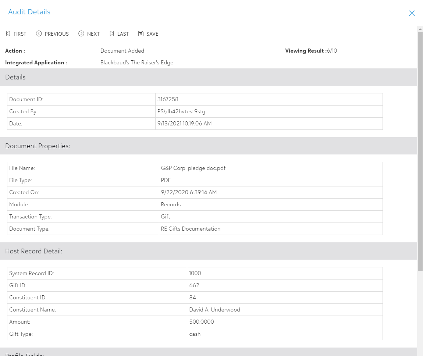This screenshot has width=423, height=356.
Task: Click Viewing Result 6/10 indicator
Action: click(x=311, y=51)
